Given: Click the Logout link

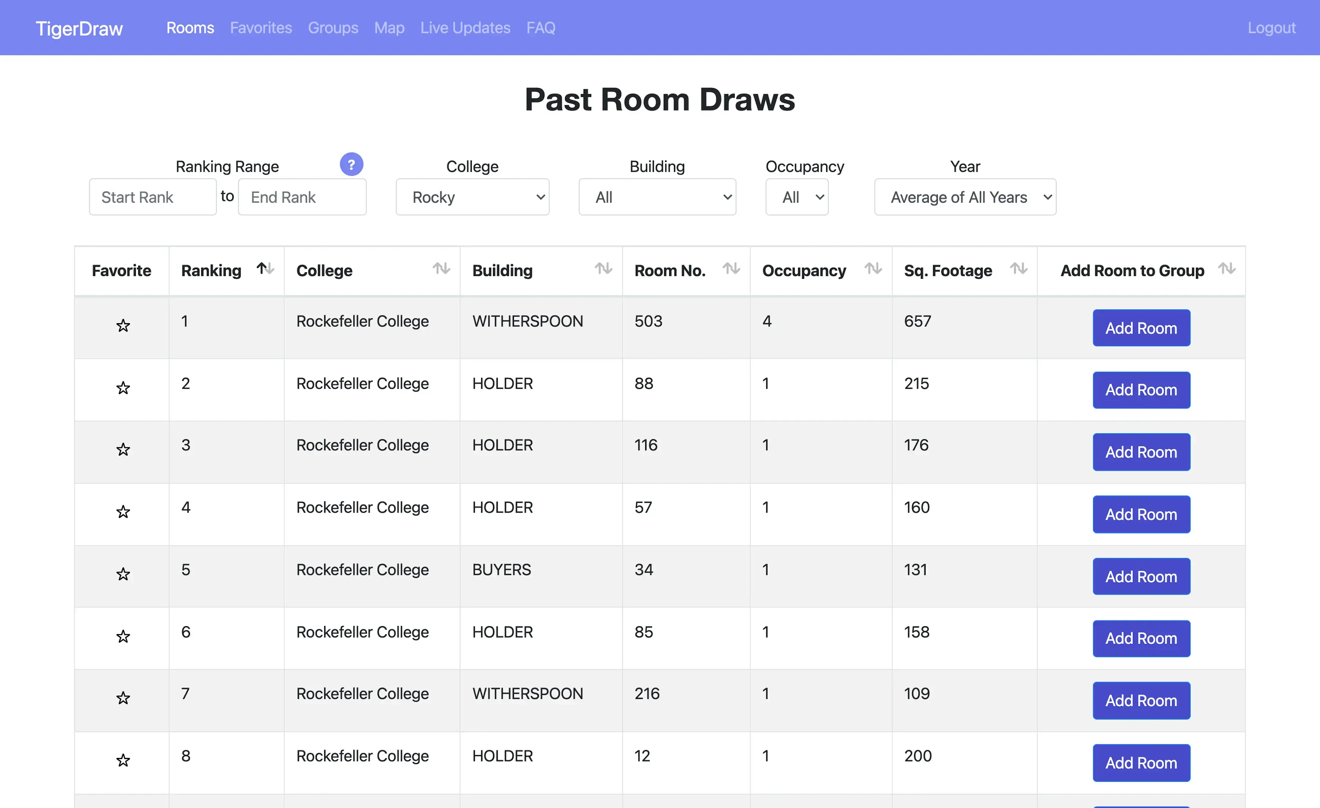Looking at the screenshot, I should (x=1272, y=27).
